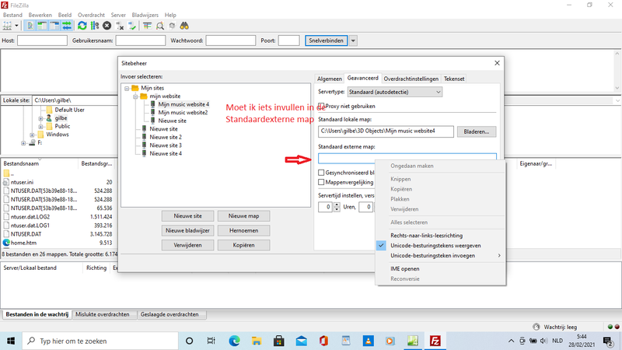This screenshot has height=350, width=622.
Task: Choose Rechts-naar-links-leesrichting from context menu
Action: (440, 236)
